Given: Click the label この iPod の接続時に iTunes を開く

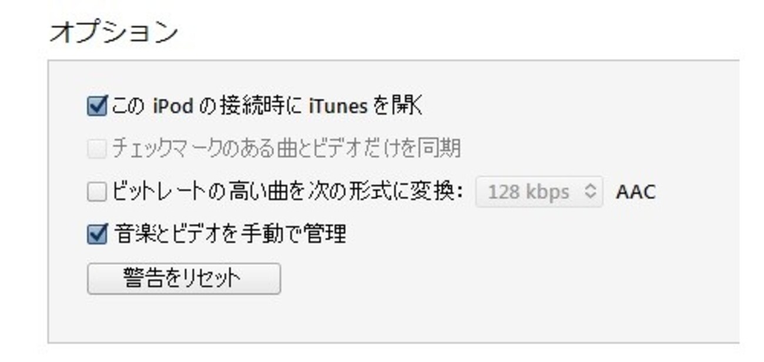Looking at the screenshot, I should [267, 106].
